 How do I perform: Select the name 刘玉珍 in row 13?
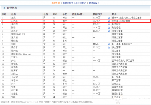click(15, 57)
